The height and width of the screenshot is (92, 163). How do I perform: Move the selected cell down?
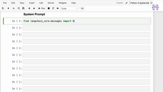pyautogui.click(x=34, y=8)
